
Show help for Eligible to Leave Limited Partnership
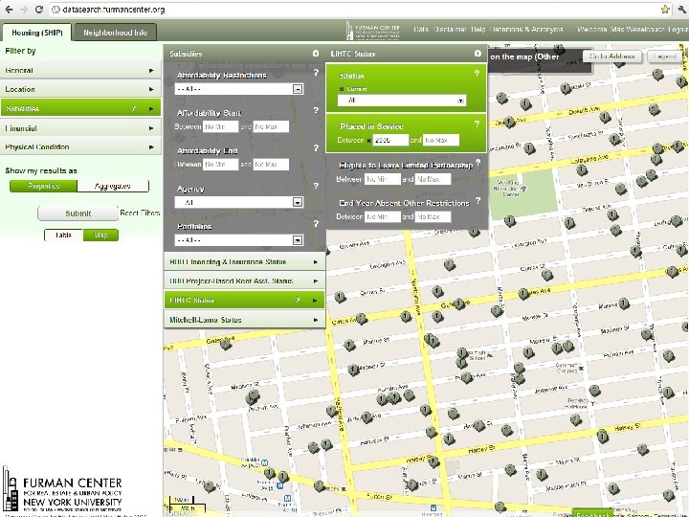coord(478,163)
